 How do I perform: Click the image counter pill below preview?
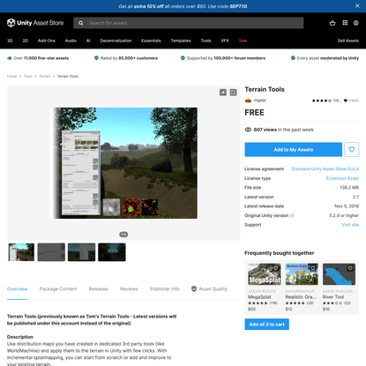(x=123, y=235)
